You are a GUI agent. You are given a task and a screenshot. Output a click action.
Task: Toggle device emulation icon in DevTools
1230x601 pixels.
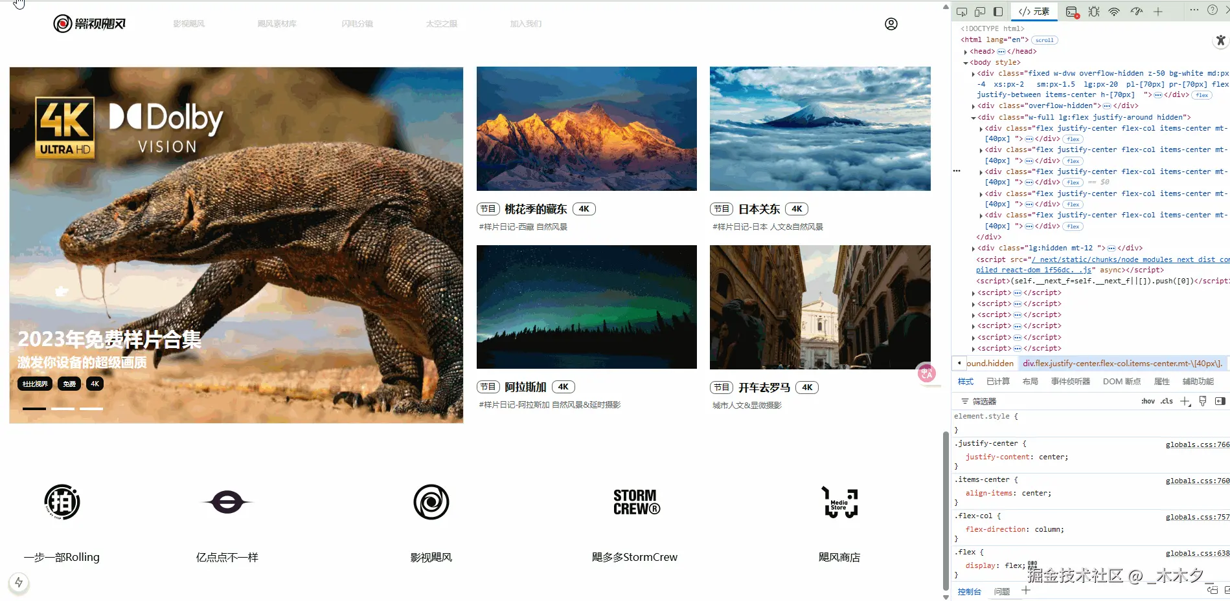tap(980, 12)
